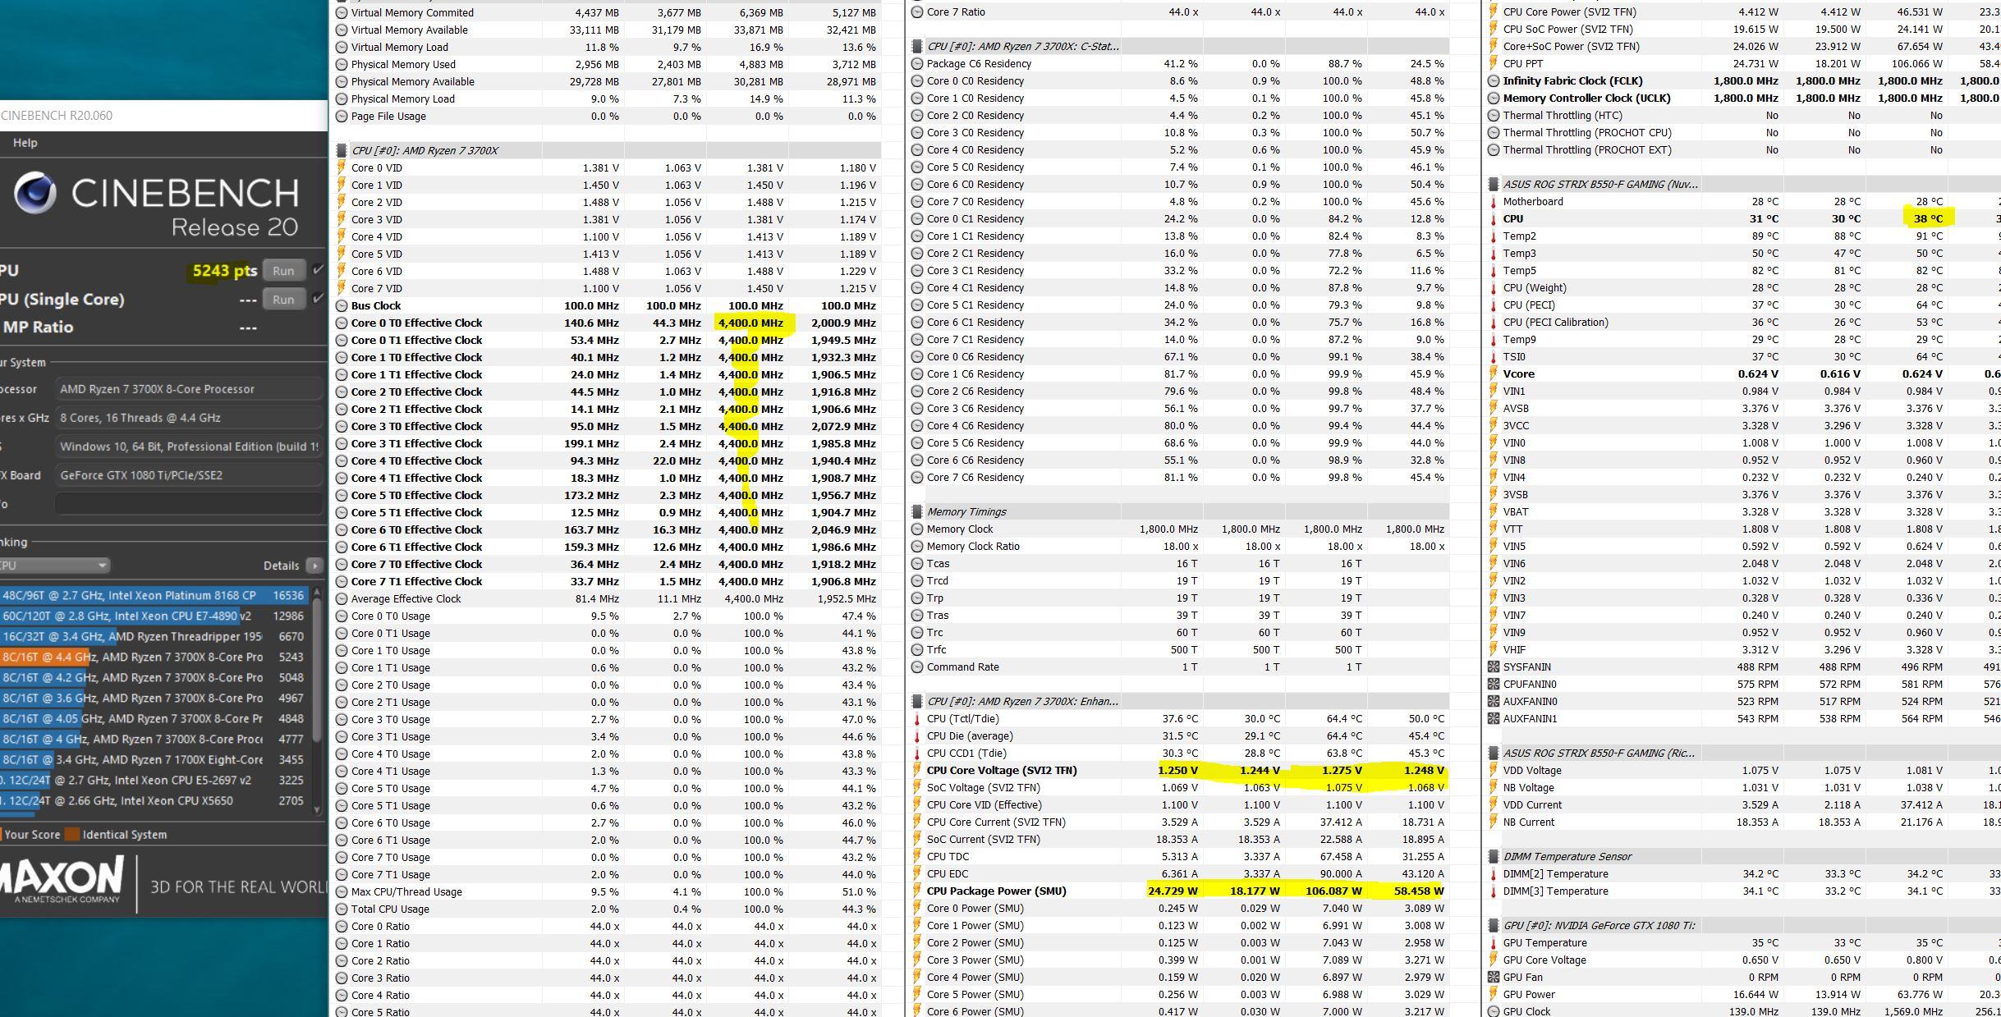Click the bolt icon for GPU Power
The image size is (2001, 1017).
click(1494, 995)
